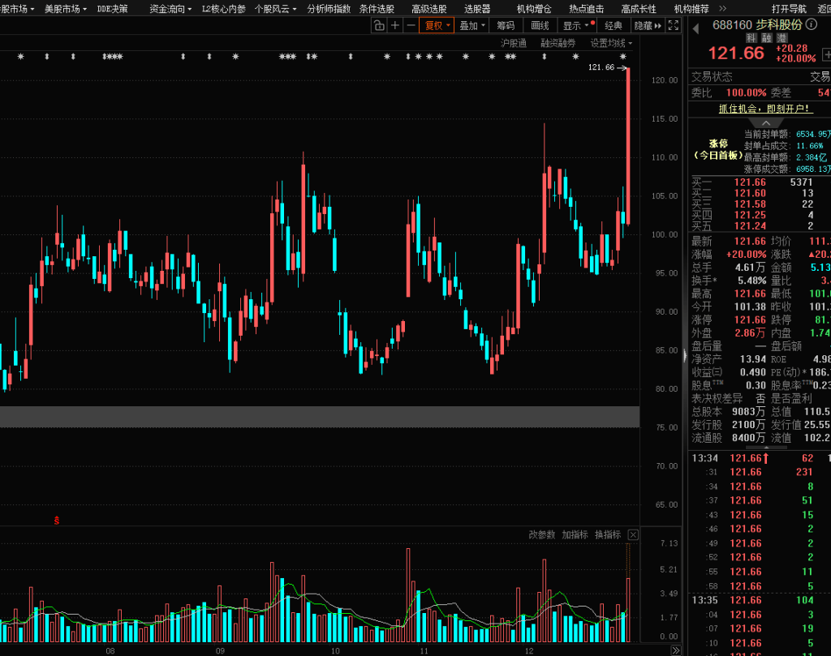The image size is (831, 656).
Task: Open the 设置均线 dropdown
Action: 611,43
